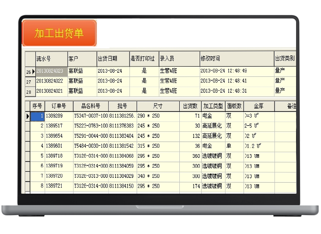This screenshot has height=234, width=321.
Task: Click the 订单号 column header
Action: 59,106
